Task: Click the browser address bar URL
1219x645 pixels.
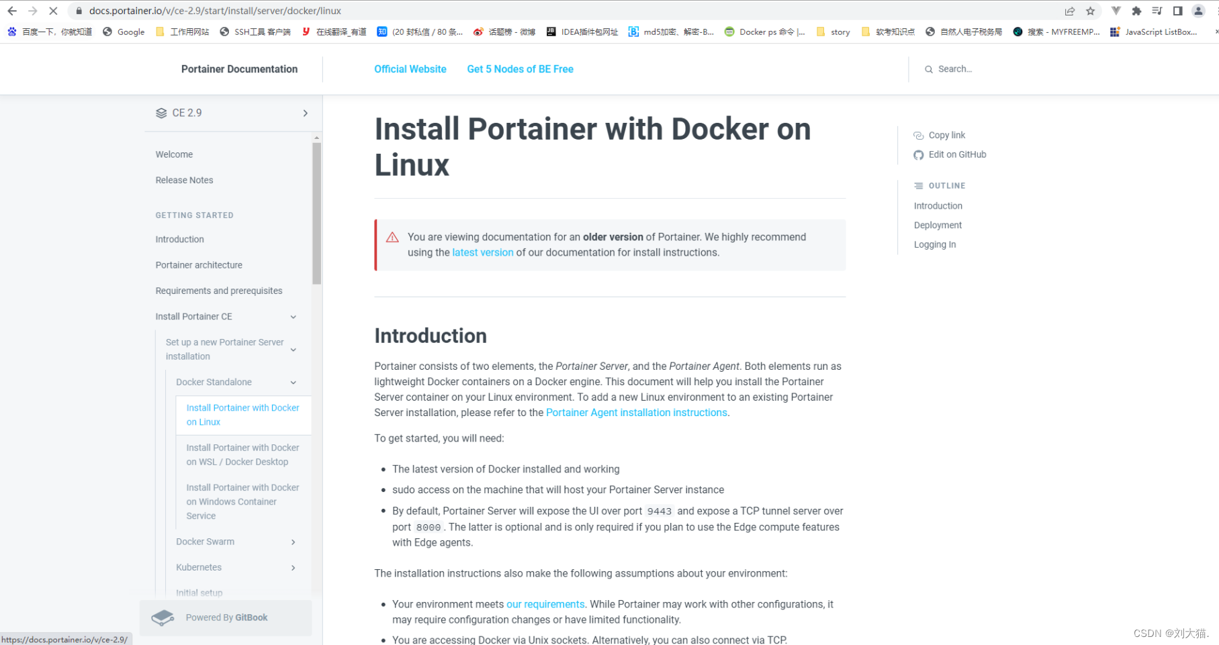Action: pos(215,11)
